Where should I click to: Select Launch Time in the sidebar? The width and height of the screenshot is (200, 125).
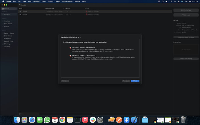pyautogui.click(x=8, y=41)
